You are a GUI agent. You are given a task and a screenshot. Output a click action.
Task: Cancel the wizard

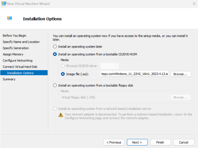[184, 142]
